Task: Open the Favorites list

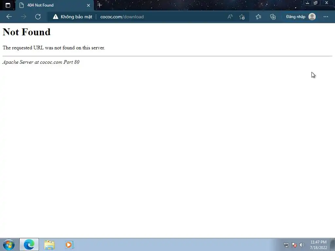Action: (x=258, y=17)
